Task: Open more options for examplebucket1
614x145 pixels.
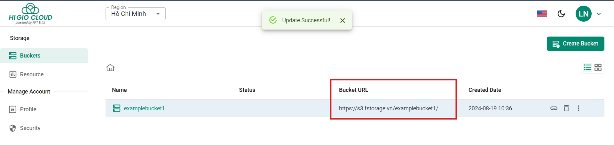Action: [579, 108]
